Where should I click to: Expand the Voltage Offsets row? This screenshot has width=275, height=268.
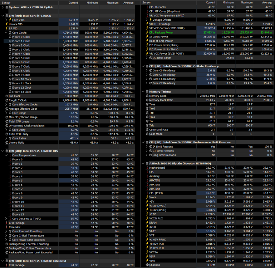pyautogui.click(x=147, y=20)
